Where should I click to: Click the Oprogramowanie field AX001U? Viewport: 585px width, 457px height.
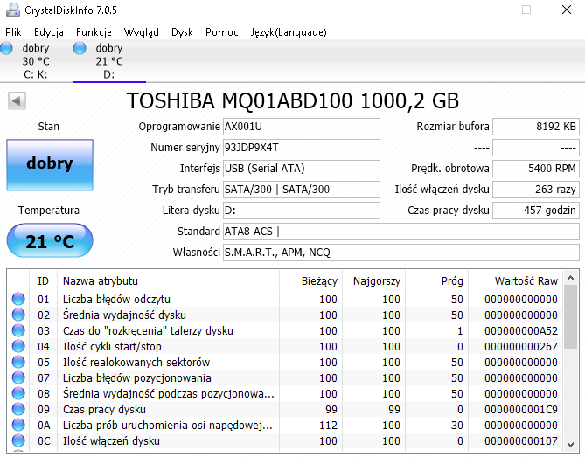(x=302, y=127)
